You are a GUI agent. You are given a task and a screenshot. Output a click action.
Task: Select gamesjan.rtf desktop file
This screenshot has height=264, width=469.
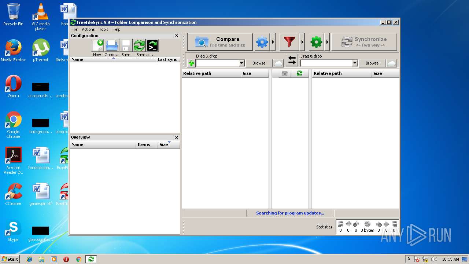pyautogui.click(x=40, y=195)
